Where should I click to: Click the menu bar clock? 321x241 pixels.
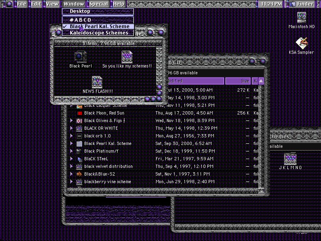coord(272,4)
